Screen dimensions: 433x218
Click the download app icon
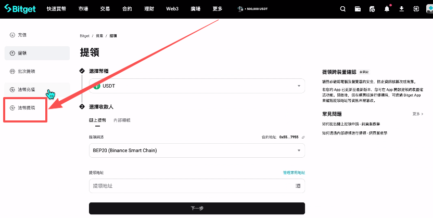401,9
